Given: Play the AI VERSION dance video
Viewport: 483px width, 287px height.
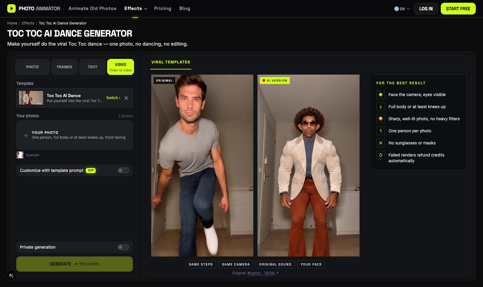Looking at the screenshot, I should pyautogui.click(x=309, y=166).
